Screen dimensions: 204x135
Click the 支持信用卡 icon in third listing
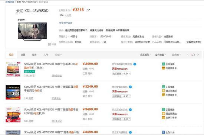164,118
